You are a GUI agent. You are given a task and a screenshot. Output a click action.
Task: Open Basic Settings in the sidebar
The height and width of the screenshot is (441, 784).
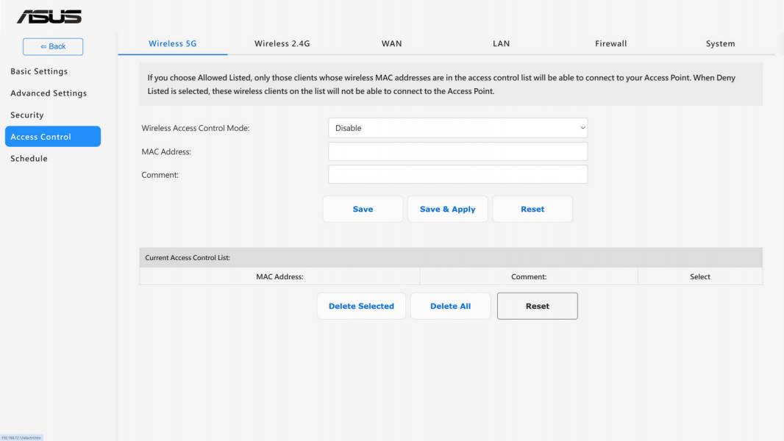(x=39, y=71)
